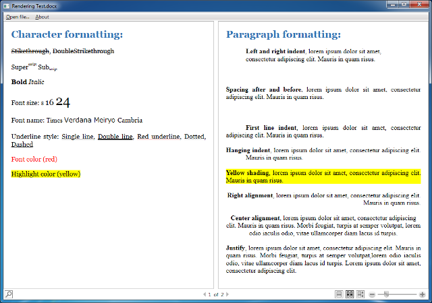Click the 'DoubleStrikethrough' word
432x303 pixels.
83,51
